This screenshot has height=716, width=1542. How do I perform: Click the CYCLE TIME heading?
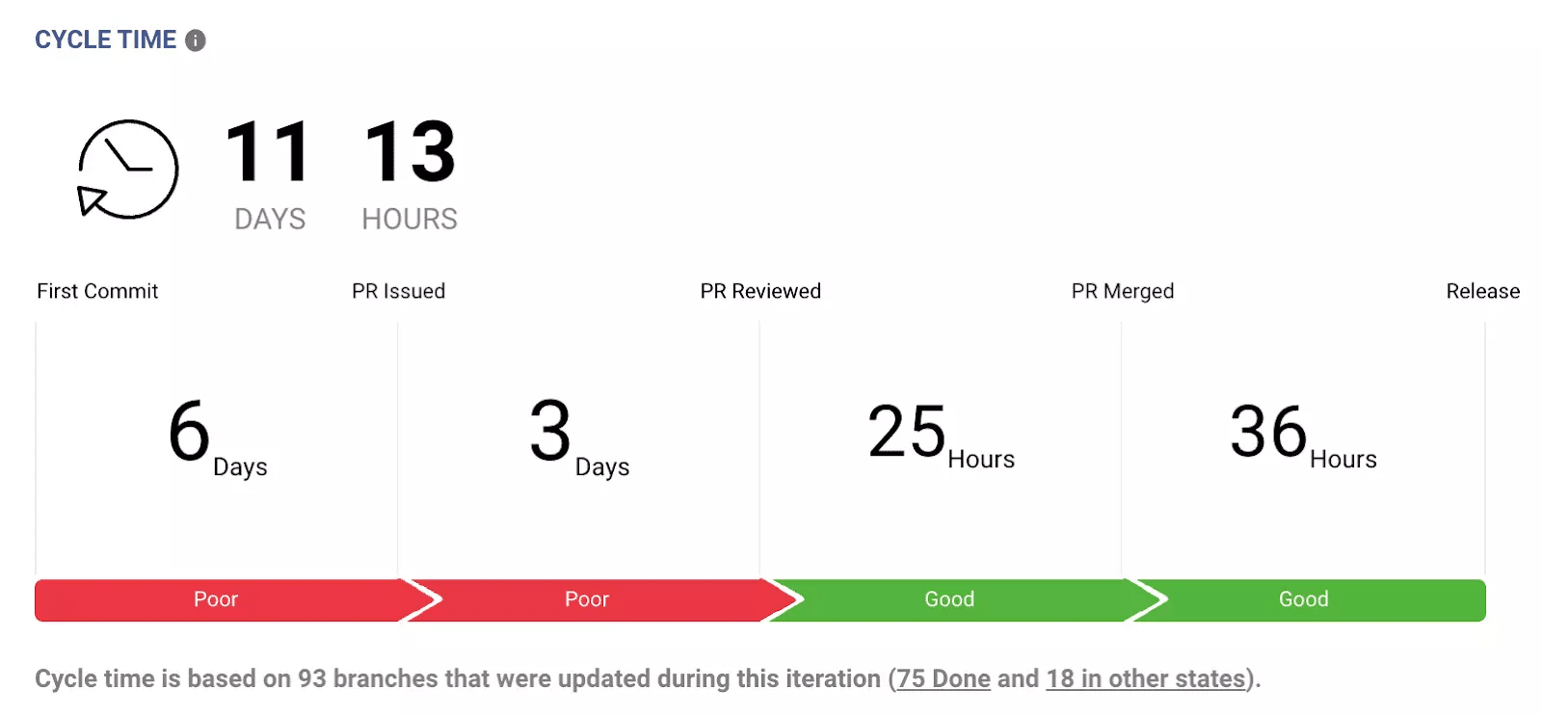click(106, 40)
